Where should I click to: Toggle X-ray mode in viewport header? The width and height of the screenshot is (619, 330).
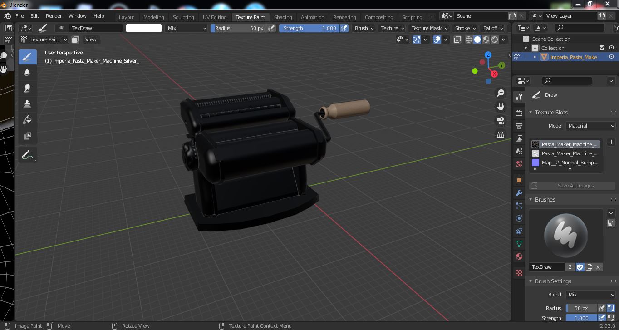pos(457,39)
